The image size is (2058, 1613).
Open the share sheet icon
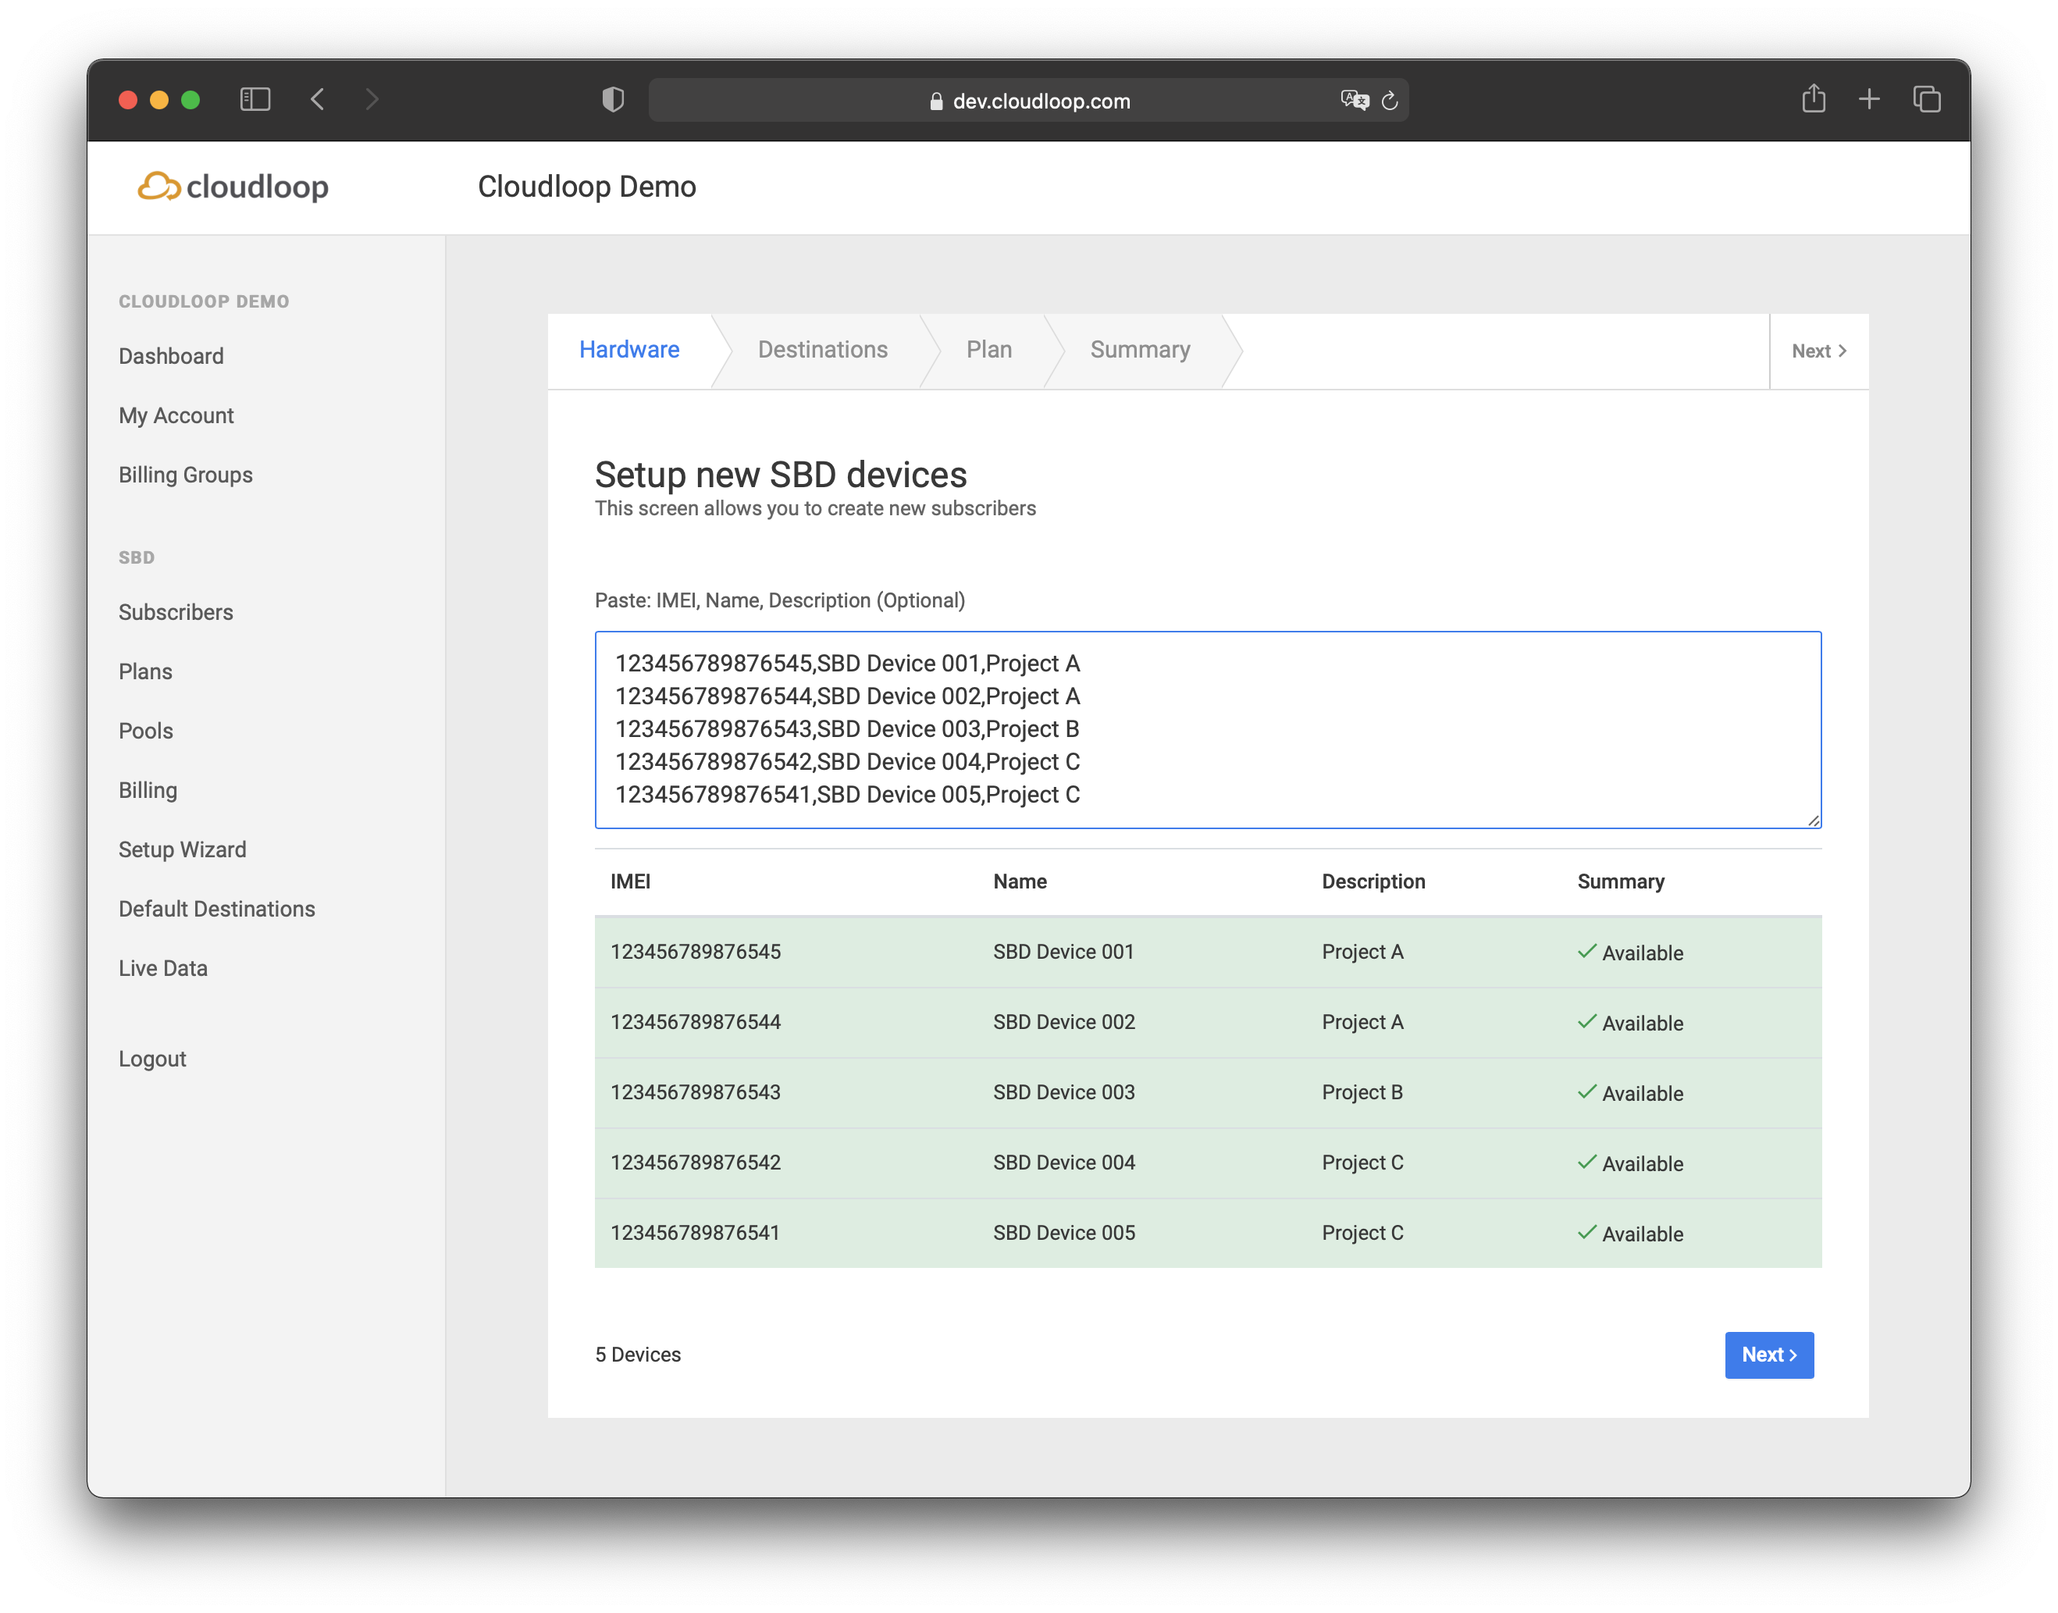1812,98
